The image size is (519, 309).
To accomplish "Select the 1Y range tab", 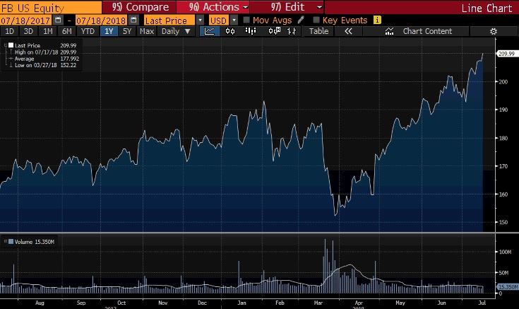I will tap(109, 31).
